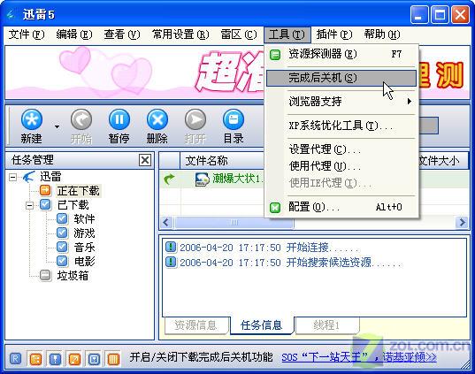Screen dimensions: 475x374
Task: Click the blue R status bar icon
Action: [15, 359]
